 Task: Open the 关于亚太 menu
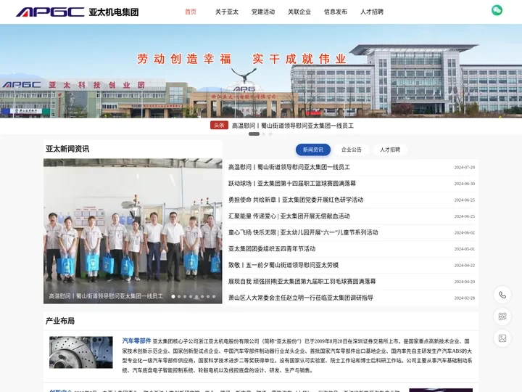point(227,12)
